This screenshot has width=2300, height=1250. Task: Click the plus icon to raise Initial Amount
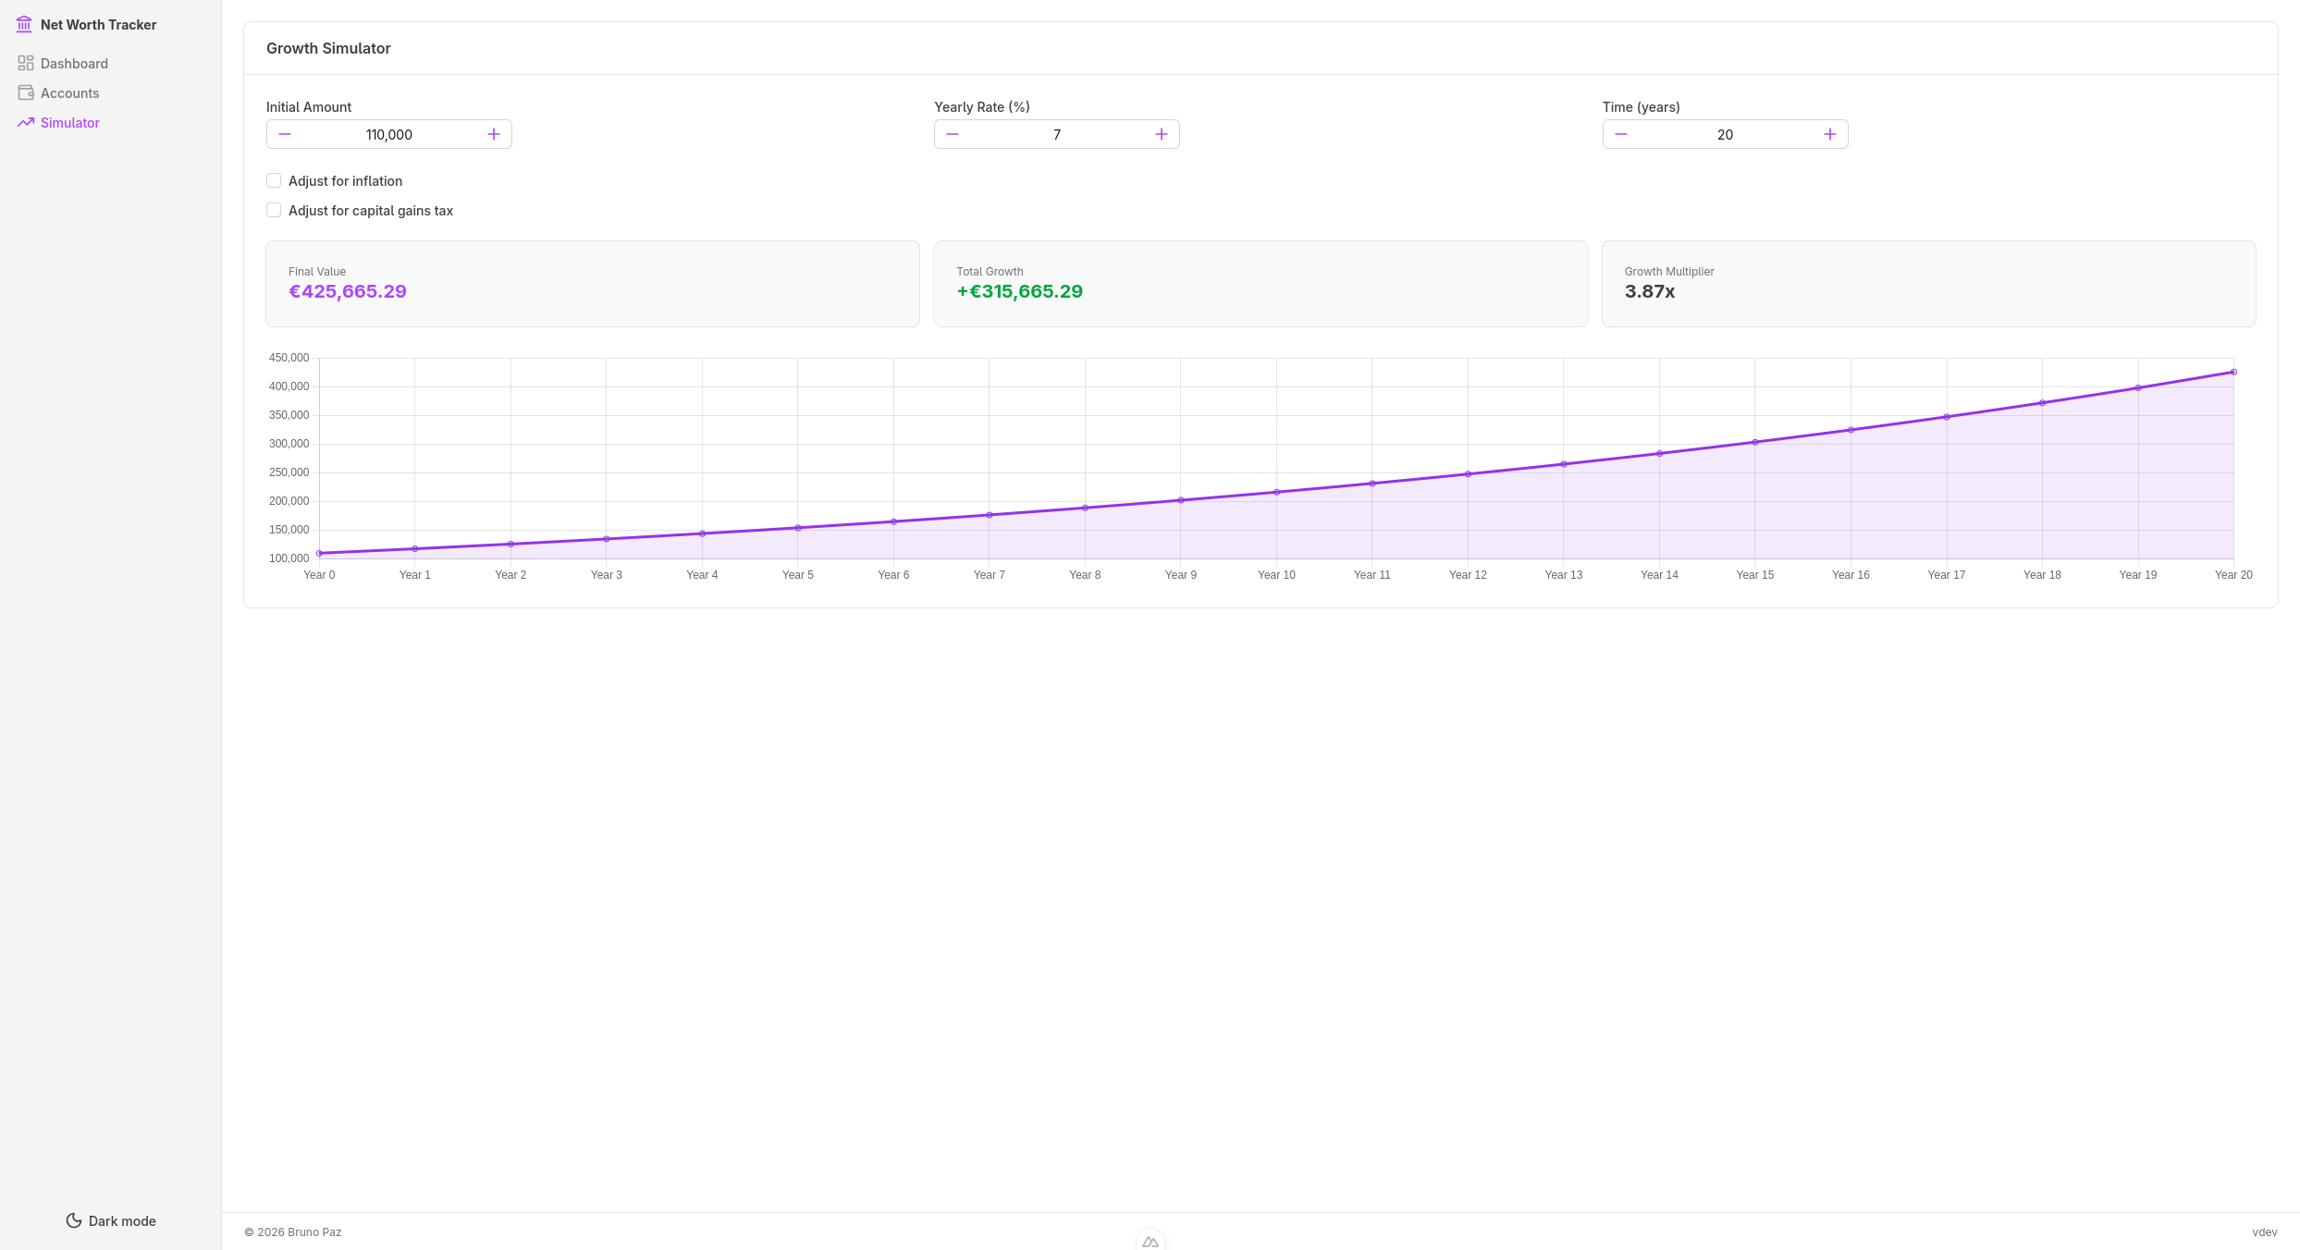tap(494, 134)
